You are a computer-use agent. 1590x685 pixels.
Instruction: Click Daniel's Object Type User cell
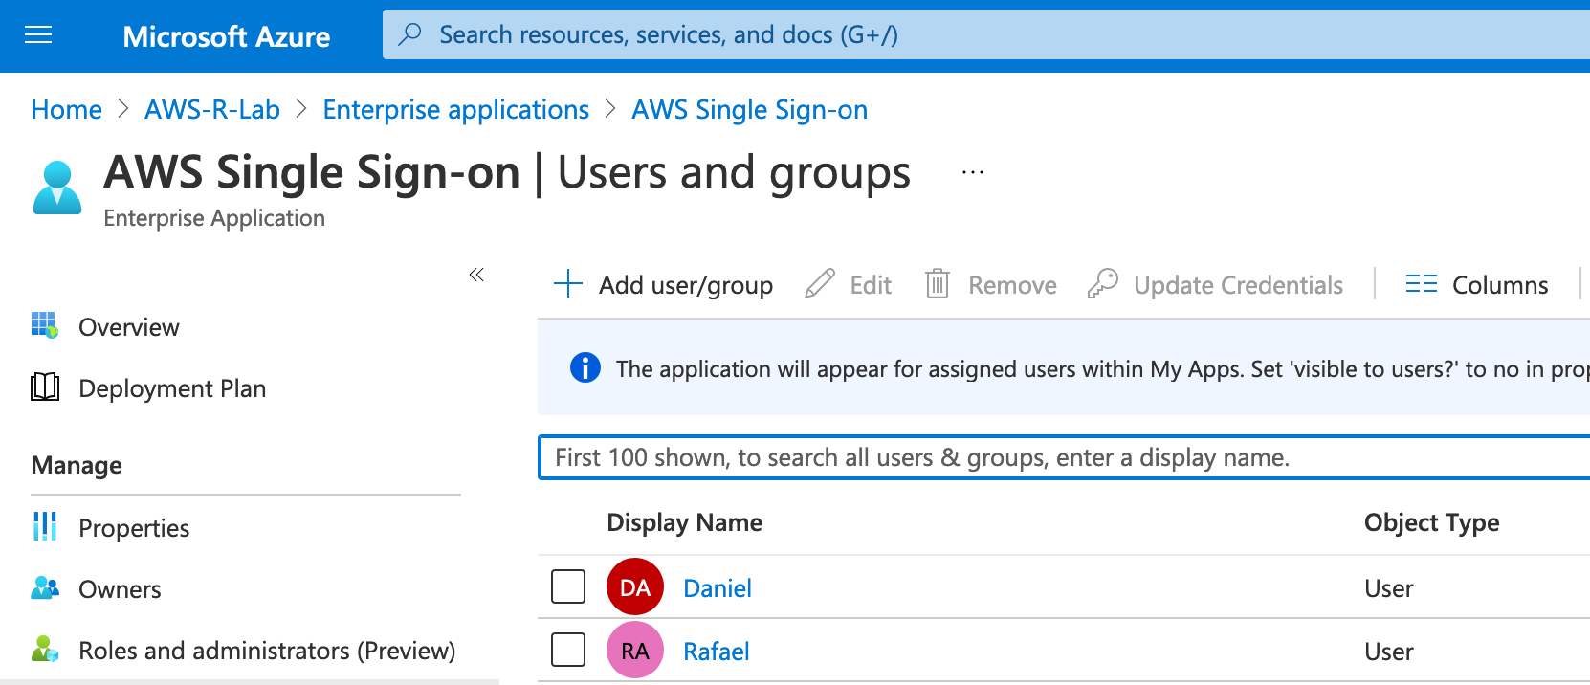tap(1389, 588)
